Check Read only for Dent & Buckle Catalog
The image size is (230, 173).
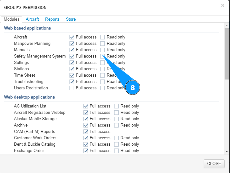click(x=116, y=144)
